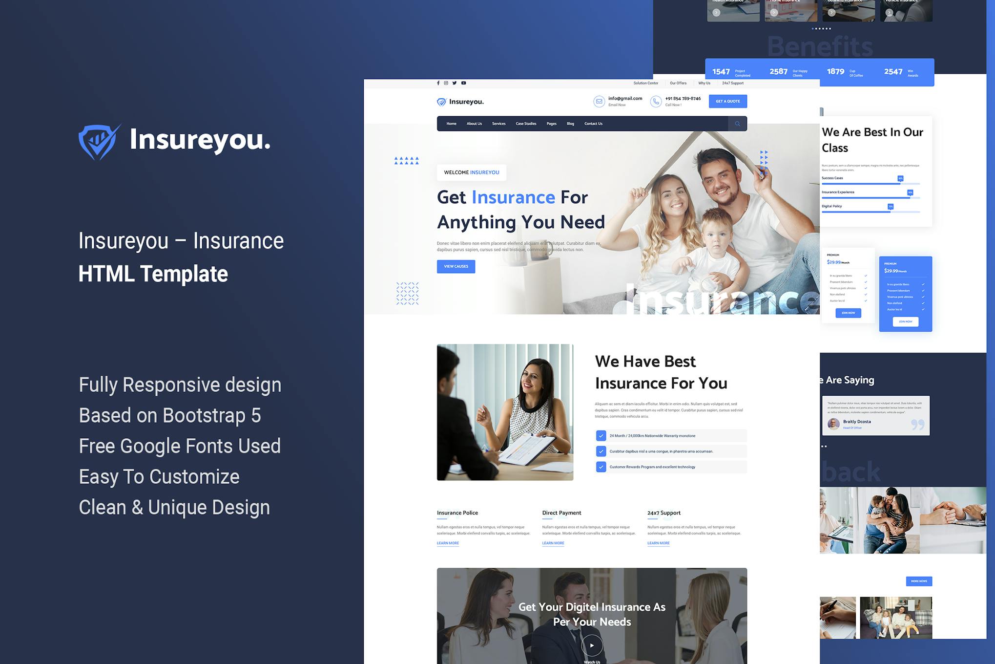Open the Instagram social icon

click(446, 83)
